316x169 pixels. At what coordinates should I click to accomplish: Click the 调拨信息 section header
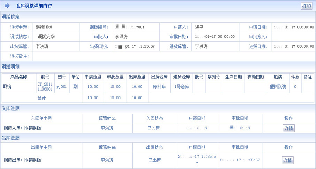point(11,17)
